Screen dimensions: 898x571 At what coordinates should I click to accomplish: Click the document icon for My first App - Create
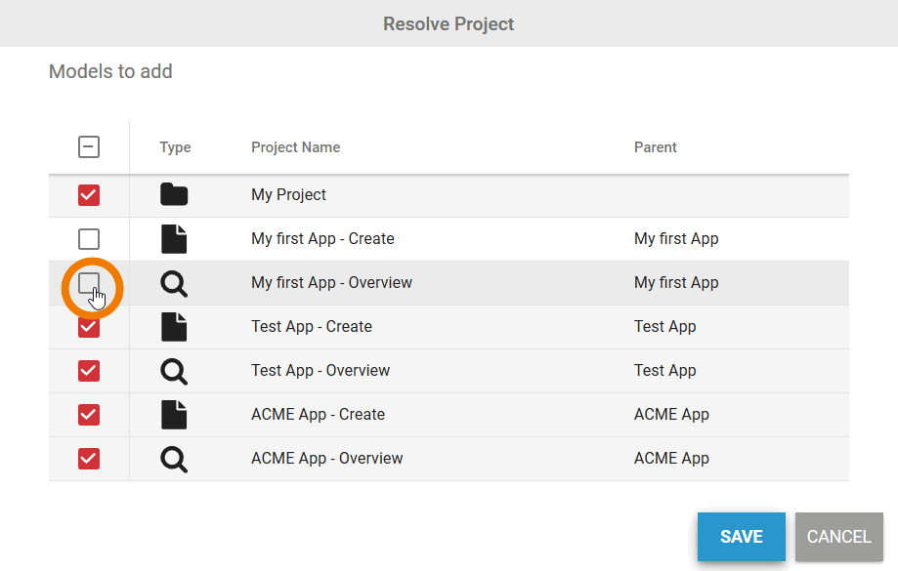pos(174,238)
